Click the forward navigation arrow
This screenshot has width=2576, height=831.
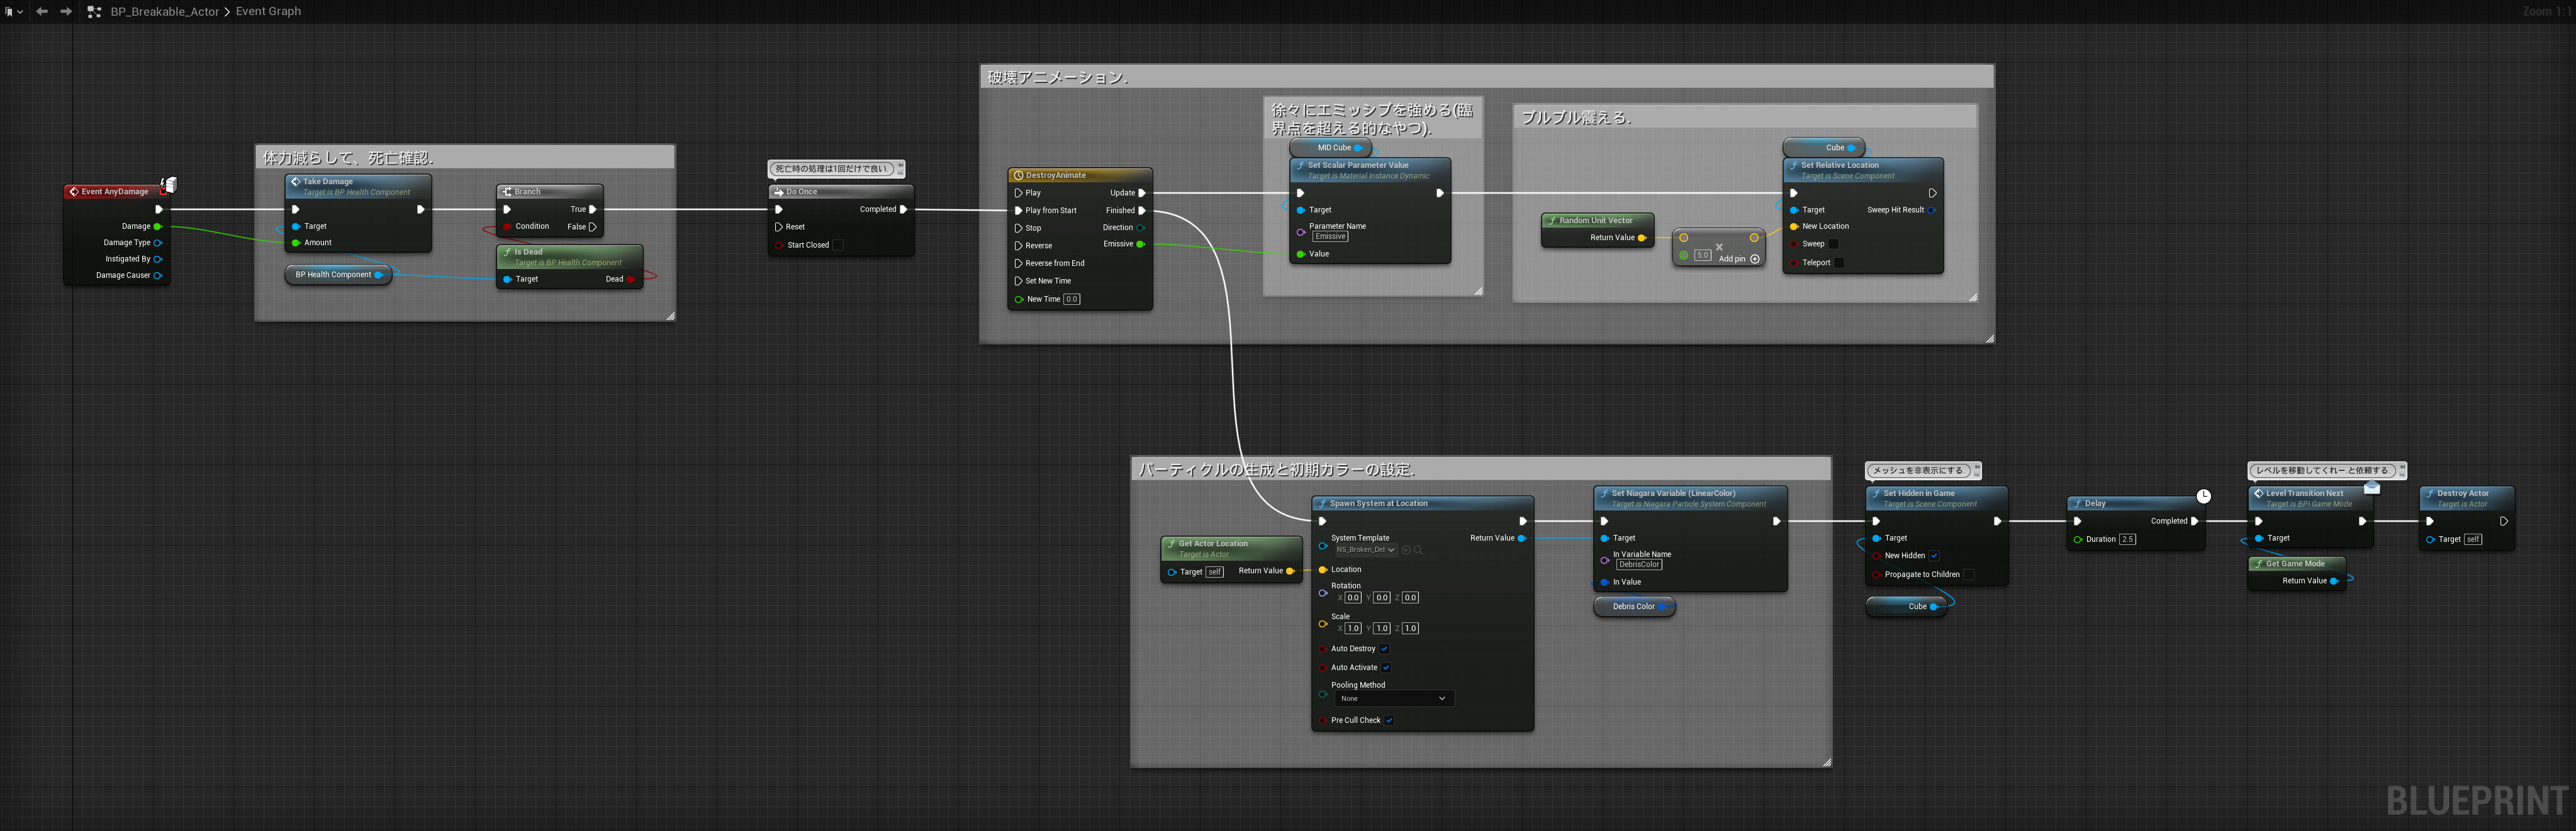[66, 12]
